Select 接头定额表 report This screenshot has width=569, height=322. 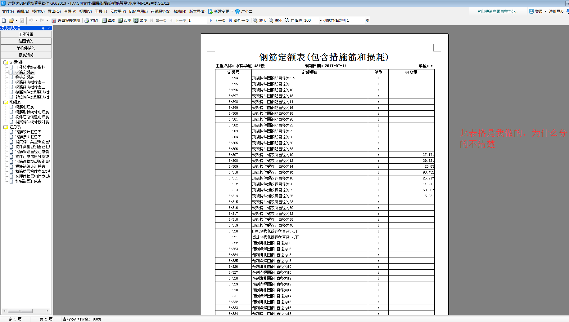pyautogui.click(x=25, y=77)
